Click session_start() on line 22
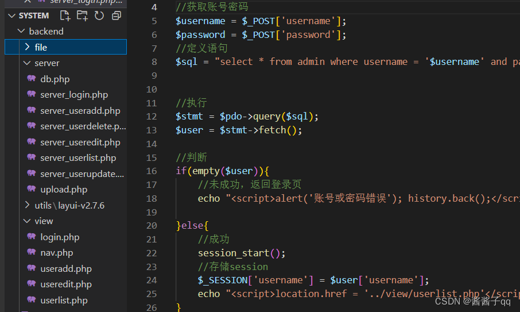 [x=239, y=253]
